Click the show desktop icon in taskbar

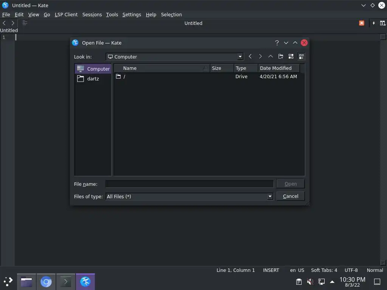click(377, 282)
